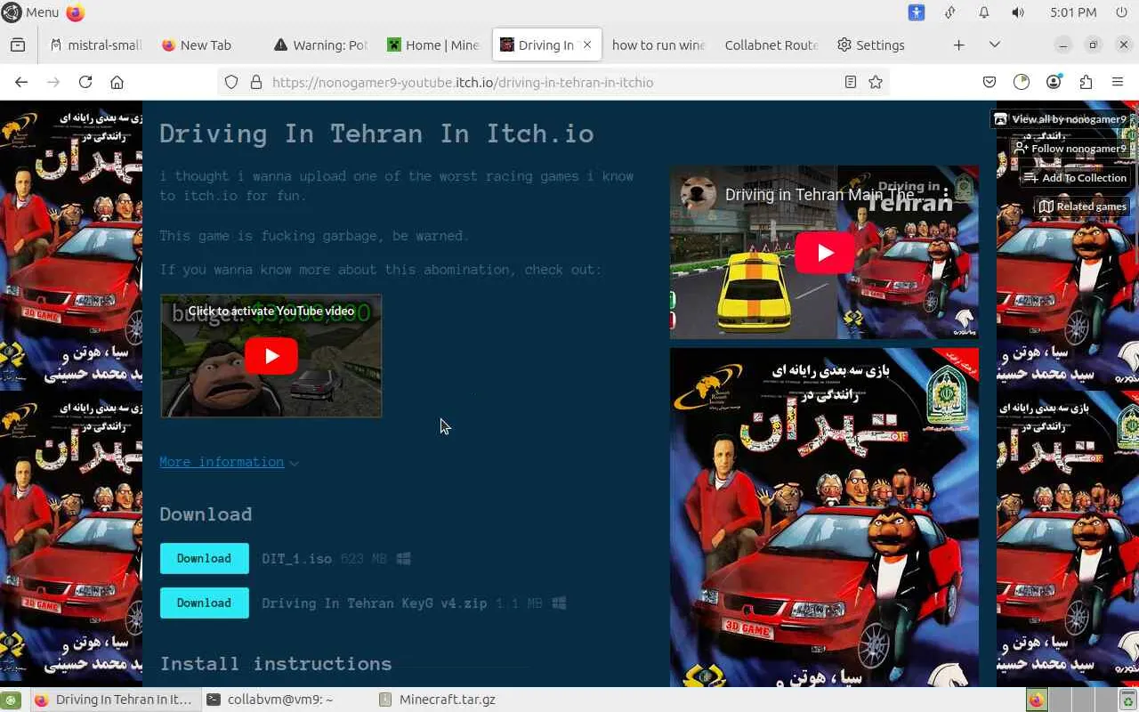View site security padlock information

[256, 82]
